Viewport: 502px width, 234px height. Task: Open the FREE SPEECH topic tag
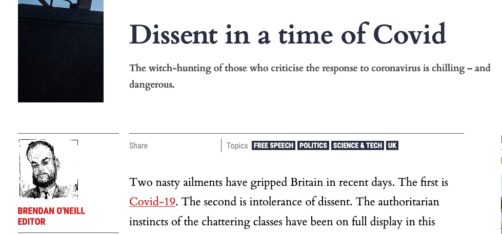click(x=273, y=145)
